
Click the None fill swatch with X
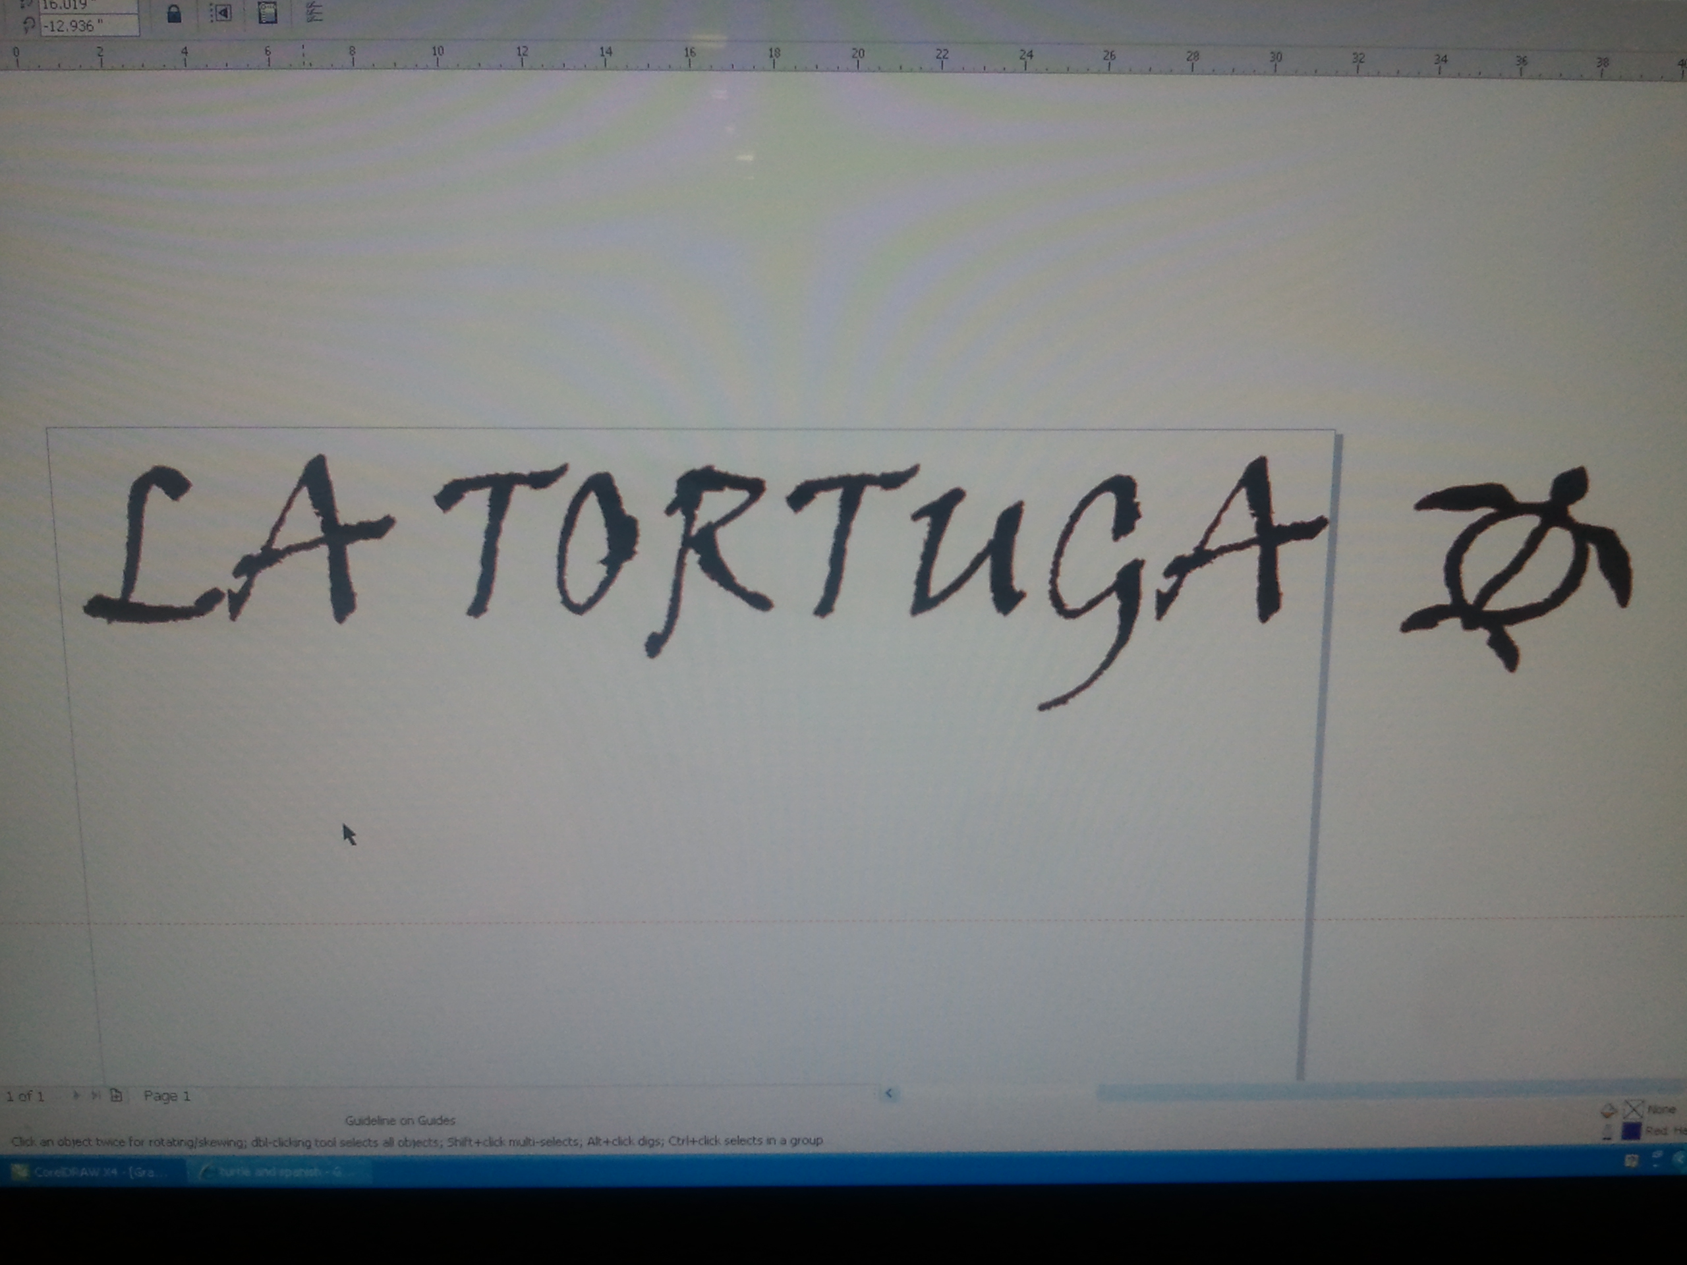click(x=1632, y=1109)
